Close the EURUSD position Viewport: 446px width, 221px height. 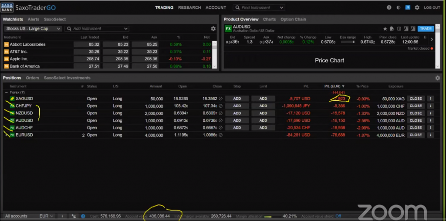pos(416,135)
